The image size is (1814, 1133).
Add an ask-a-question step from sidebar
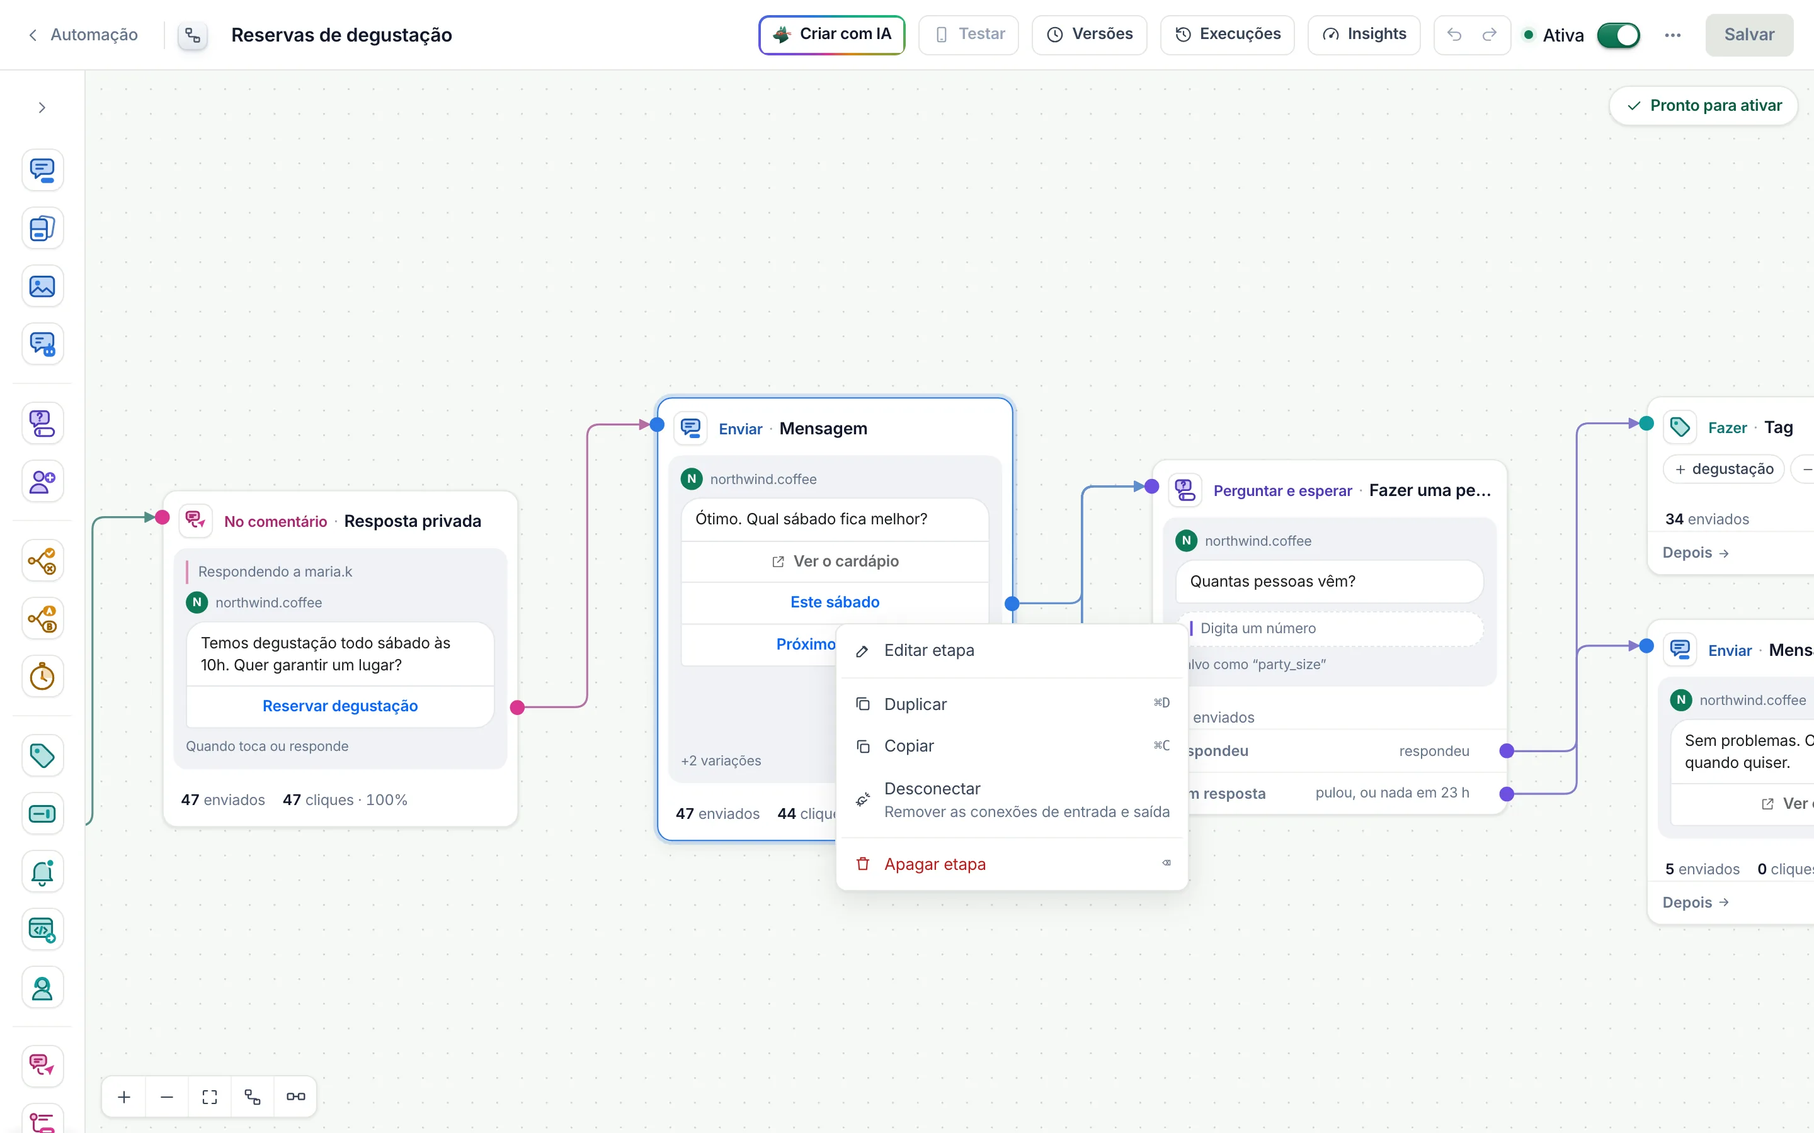[x=42, y=424]
